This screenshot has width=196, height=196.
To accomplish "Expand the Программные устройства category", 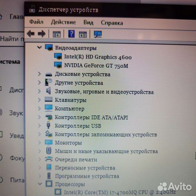I will (40, 176).
